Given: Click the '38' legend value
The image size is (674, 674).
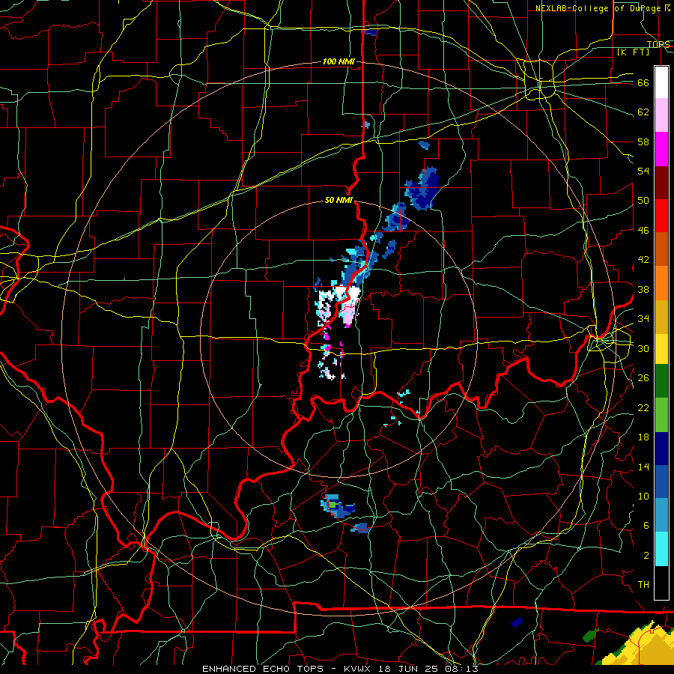Looking at the screenshot, I should (643, 289).
